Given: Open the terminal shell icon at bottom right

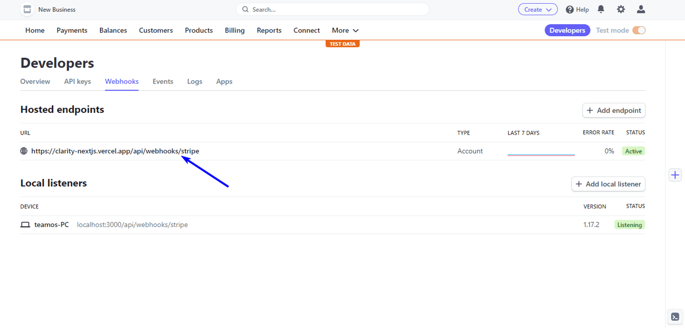Looking at the screenshot, I should (675, 317).
